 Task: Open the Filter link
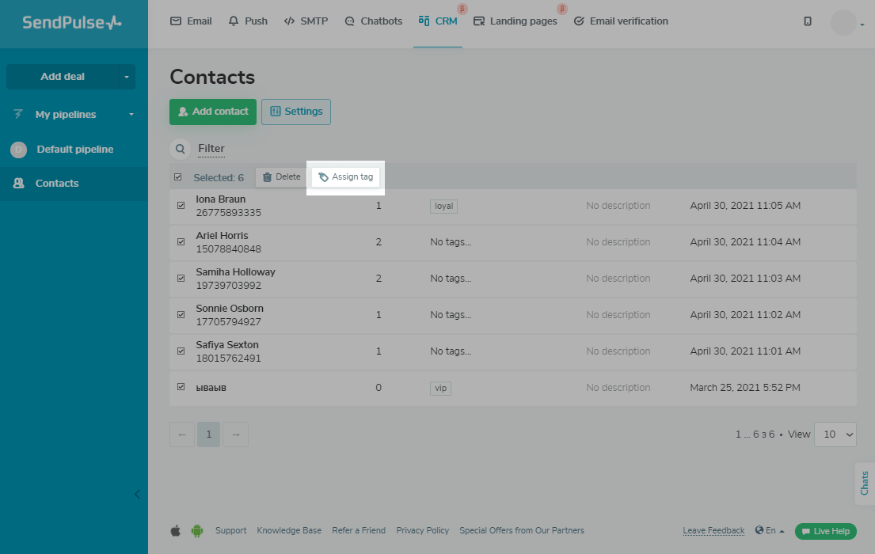[x=211, y=149]
